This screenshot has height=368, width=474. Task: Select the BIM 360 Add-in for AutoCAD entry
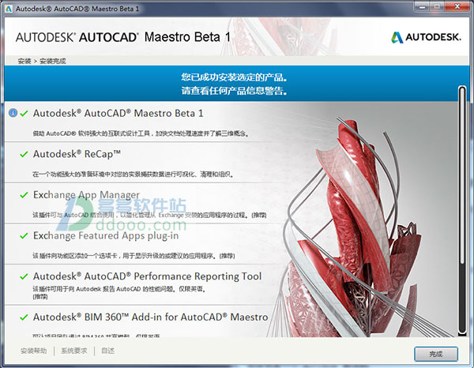click(150, 317)
